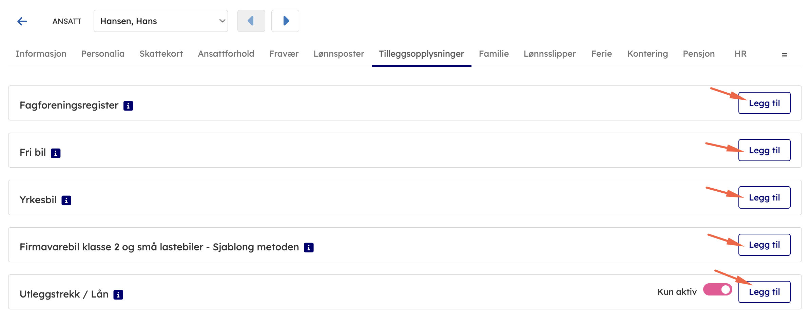Open the Skattekort tab
Screen dimensions: 810x325
coord(161,54)
